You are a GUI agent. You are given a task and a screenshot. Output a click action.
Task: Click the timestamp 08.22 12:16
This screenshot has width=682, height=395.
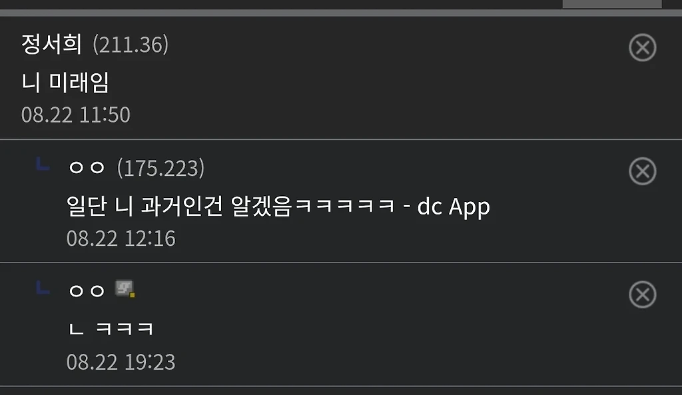tap(121, 238)
